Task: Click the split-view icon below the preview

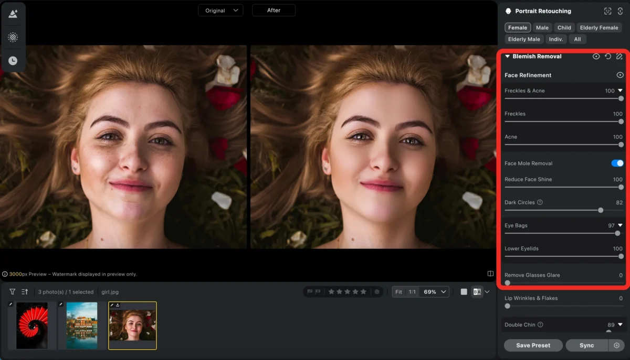Action: coord(490,274)
